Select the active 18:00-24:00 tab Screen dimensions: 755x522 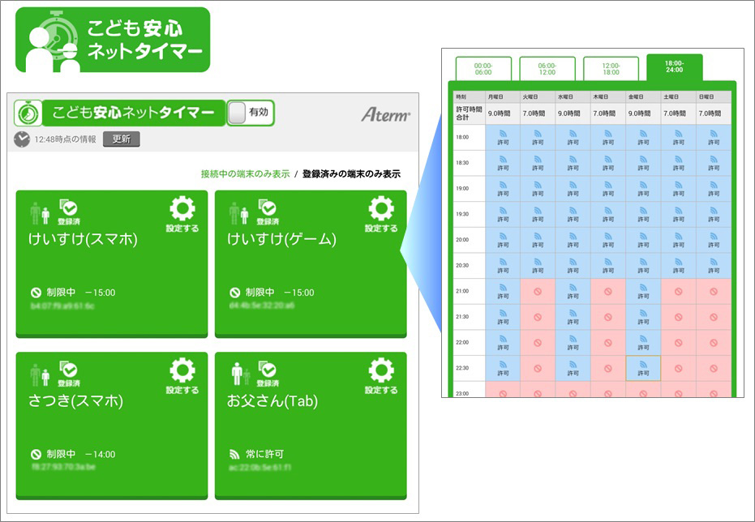coord(675,67)
